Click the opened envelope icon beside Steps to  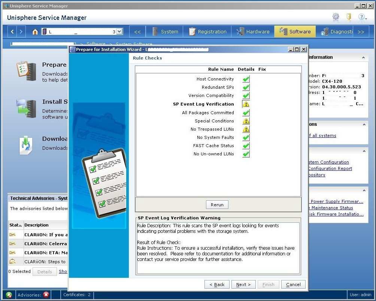pos(12,261)
